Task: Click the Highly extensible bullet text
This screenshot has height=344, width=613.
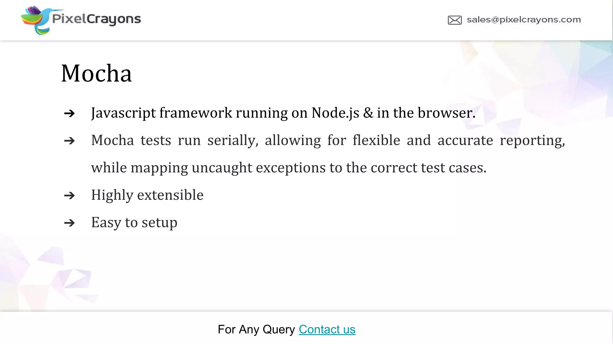Action: pos(147,195)
